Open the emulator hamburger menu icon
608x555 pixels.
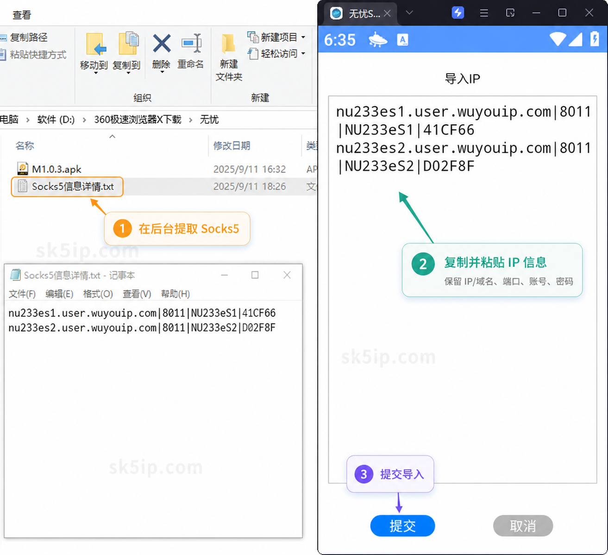click(x=484, y=13)
